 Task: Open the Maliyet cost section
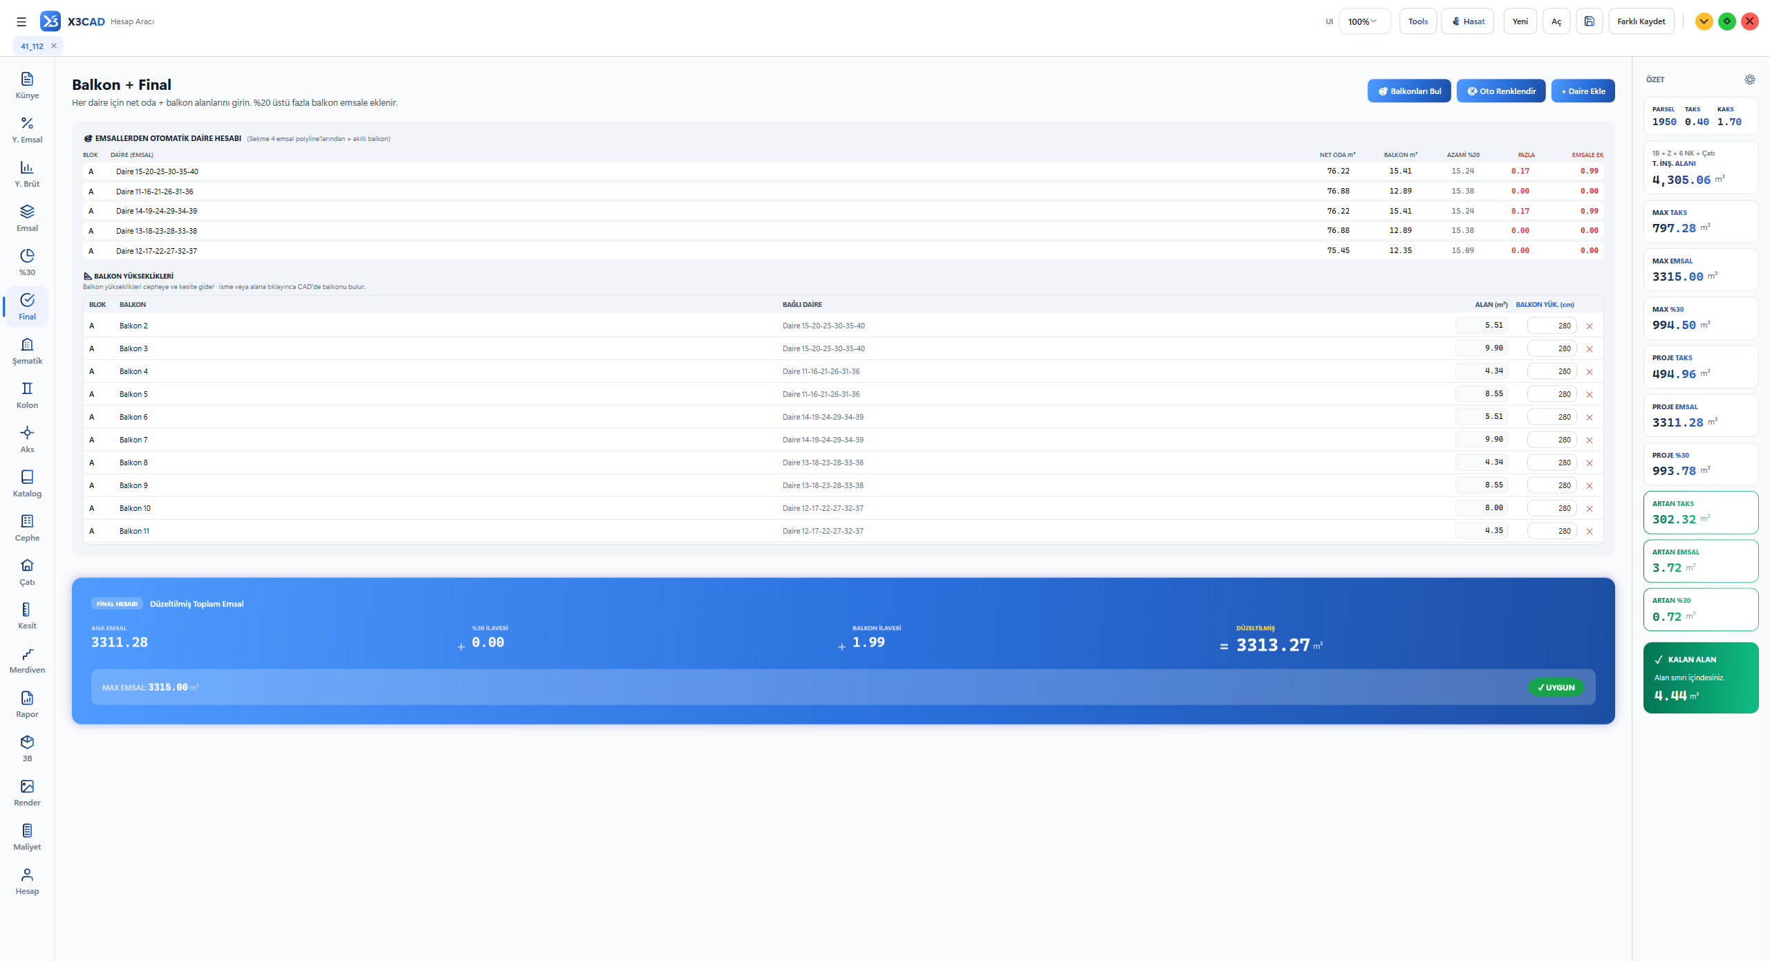[x=27, y=837]
